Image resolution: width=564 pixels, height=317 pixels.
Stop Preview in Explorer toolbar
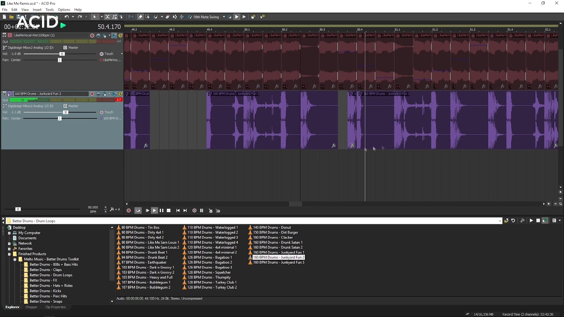pyautogui.click(x=538, y=221)
